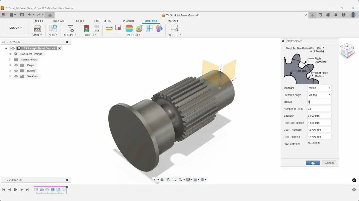Jump to timeline end
Viewport: 359px width, 201px height.
coord(27,190)
